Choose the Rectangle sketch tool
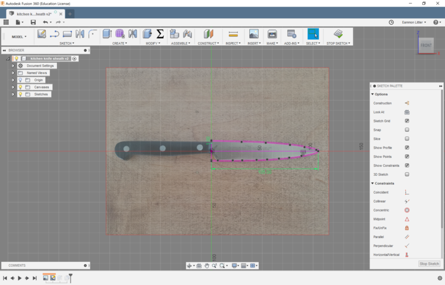Viewport: 445px width, 285px height. 67,34
